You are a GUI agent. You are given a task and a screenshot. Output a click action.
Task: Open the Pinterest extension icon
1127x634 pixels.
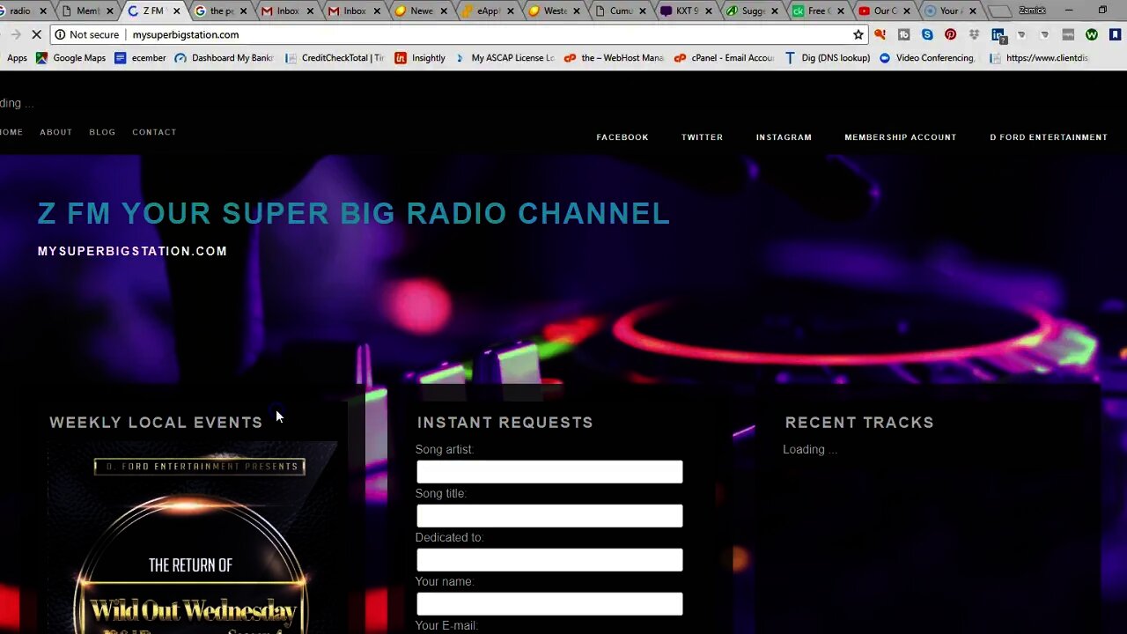[x=950, y=34]
